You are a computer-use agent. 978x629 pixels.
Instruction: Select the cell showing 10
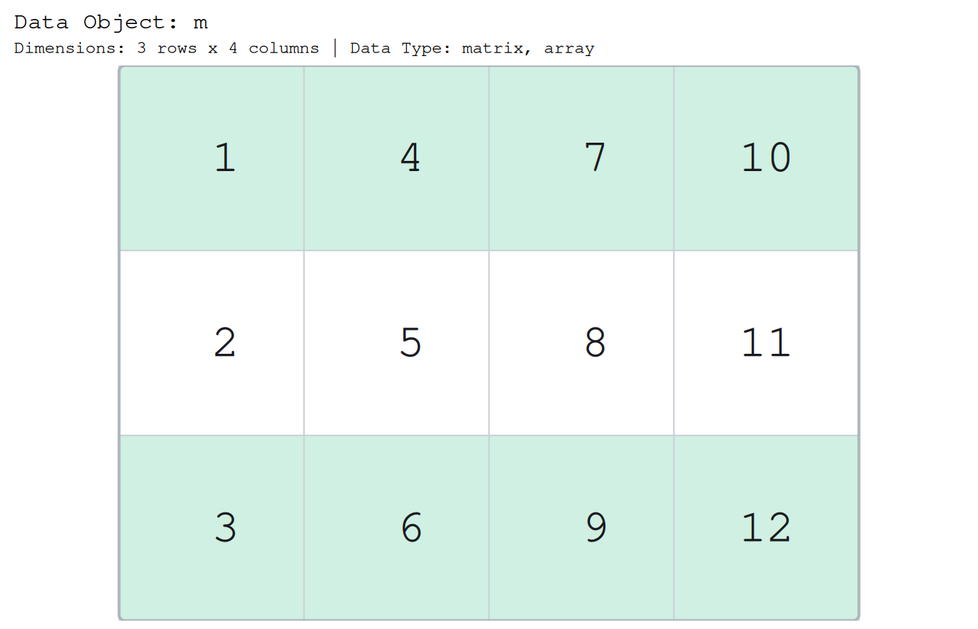click(766, 158)
